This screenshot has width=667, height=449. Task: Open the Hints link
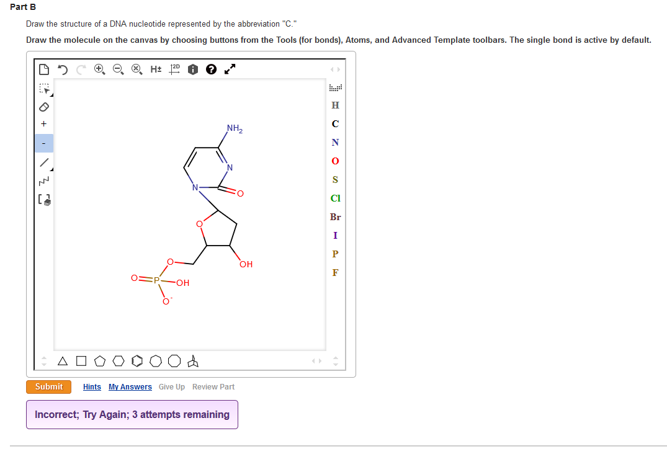coord(92,387)
